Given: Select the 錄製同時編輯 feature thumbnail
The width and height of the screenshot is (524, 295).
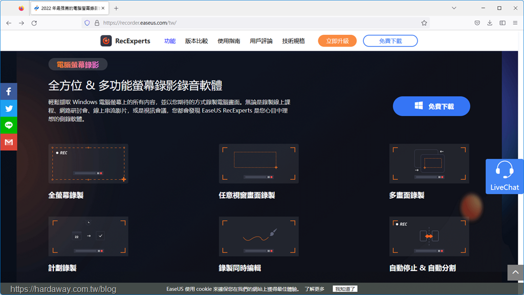Looking at the screenshot, I should 258,237.
